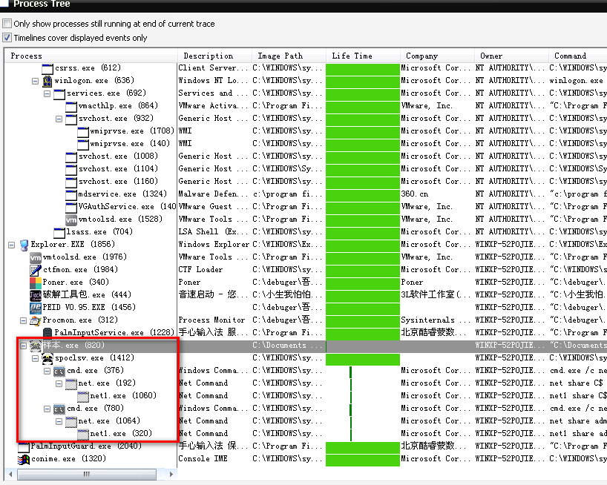Click the spoclsv.exe panda icon
607x485 pixels.
click(x=47, y=358)
